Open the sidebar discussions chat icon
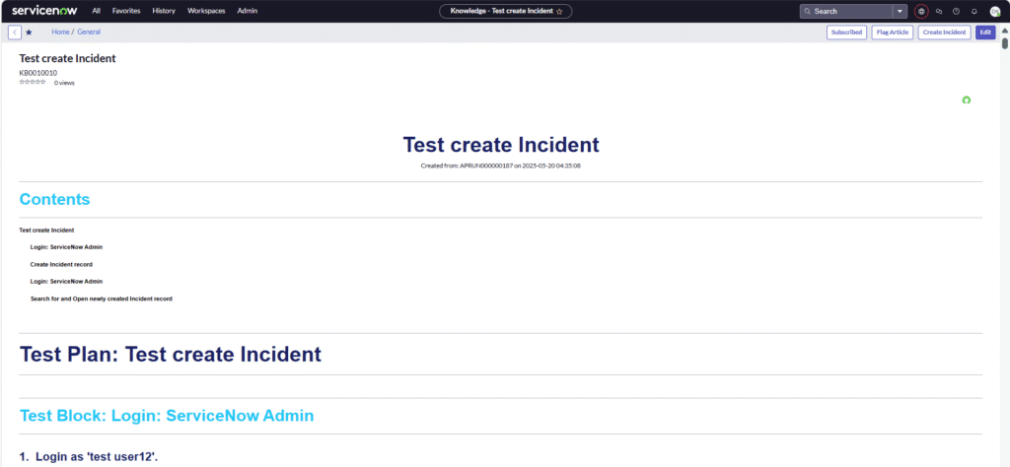The image size is (1010, 467). pos(939,11)
